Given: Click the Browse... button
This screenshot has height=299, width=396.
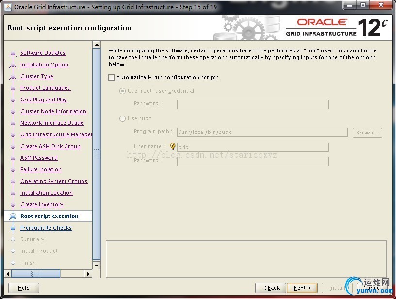Looking at the screenshot, I should (x=367, y=133).
